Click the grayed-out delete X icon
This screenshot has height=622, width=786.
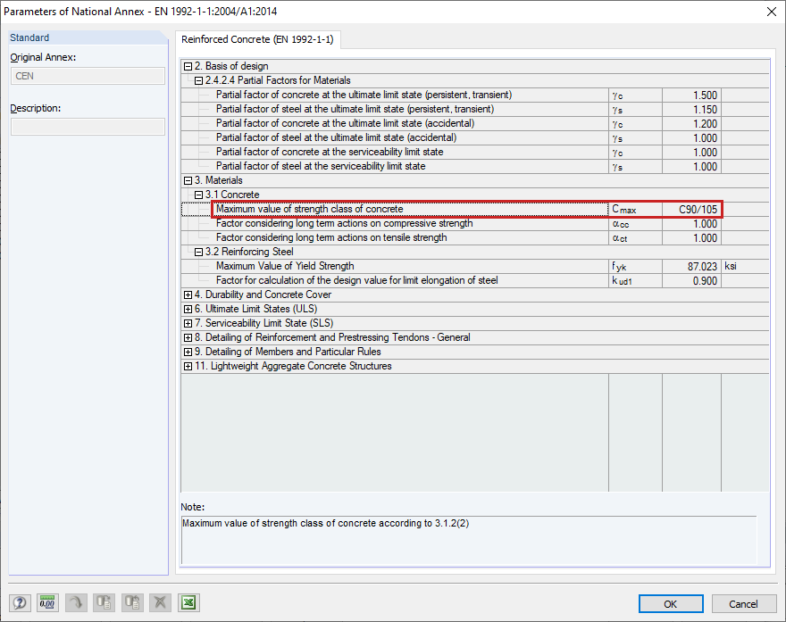point(161,602)
